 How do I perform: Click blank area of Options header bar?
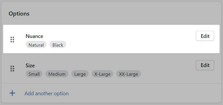point(121,14)
